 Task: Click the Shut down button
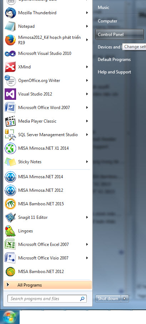tap(108, 299)
